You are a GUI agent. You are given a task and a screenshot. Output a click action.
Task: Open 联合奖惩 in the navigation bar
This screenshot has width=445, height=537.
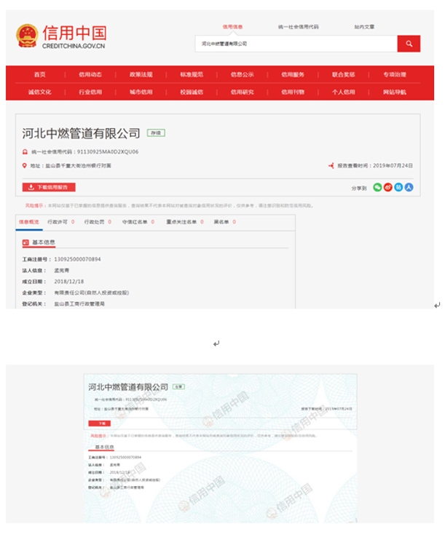344,74
